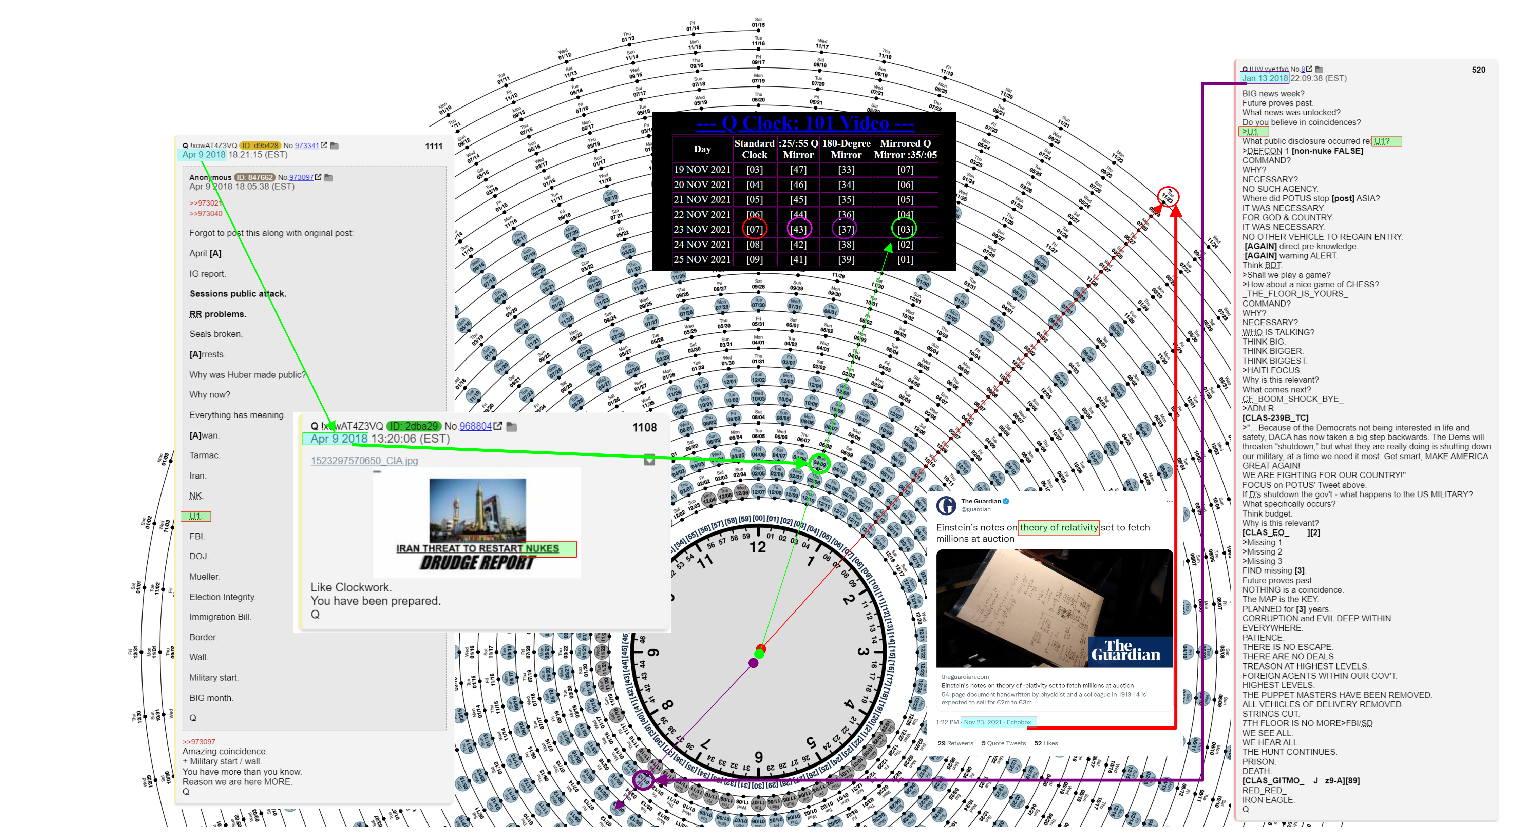1517x834 pixels.
Task: Follow reply reference >>973040
Action: pos(206,214)
